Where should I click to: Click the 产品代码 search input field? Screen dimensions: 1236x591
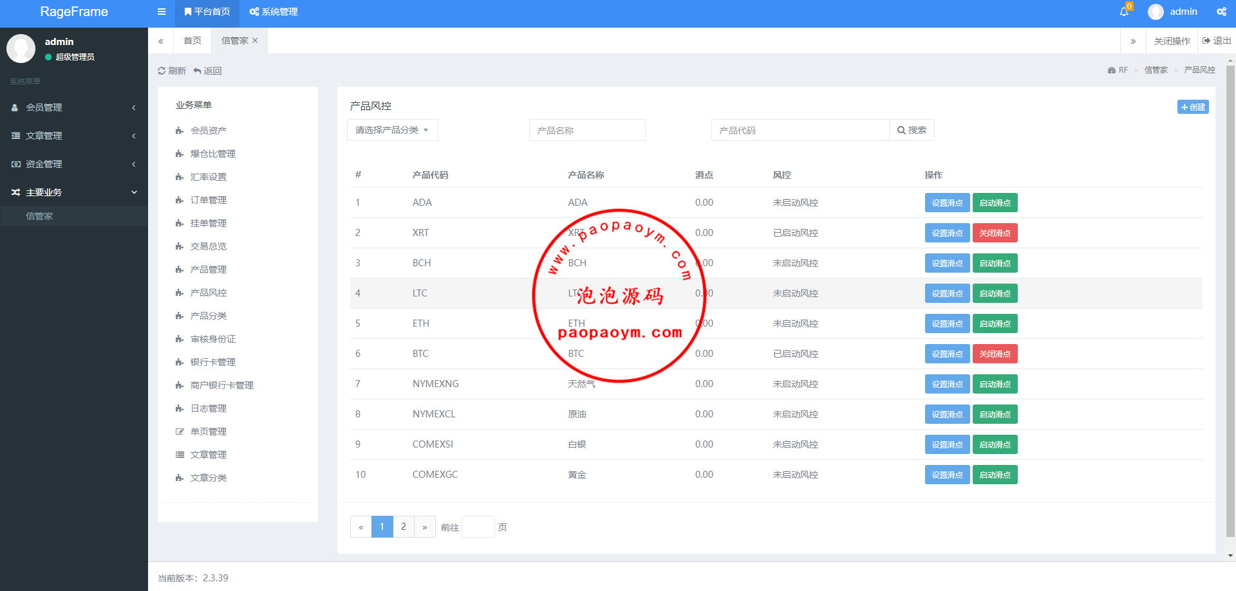click(x=800, y=130)
